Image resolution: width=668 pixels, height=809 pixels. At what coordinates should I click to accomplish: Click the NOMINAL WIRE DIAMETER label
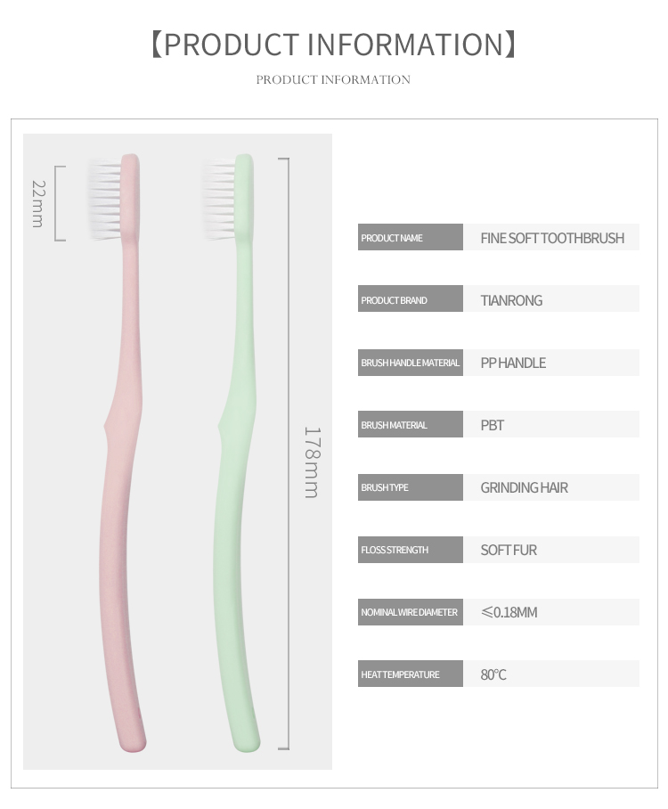(x=409, y=612)
